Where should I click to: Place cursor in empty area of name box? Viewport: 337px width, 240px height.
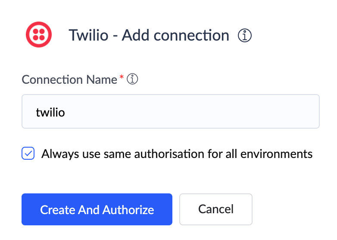click(215, 112)
